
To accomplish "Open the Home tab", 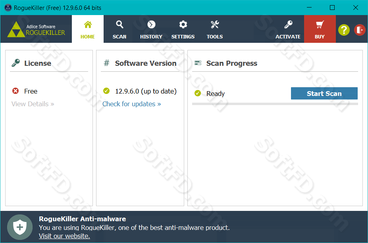I will [x=88, y=29].
